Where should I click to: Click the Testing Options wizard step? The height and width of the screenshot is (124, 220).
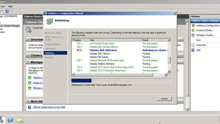point(52,44)
